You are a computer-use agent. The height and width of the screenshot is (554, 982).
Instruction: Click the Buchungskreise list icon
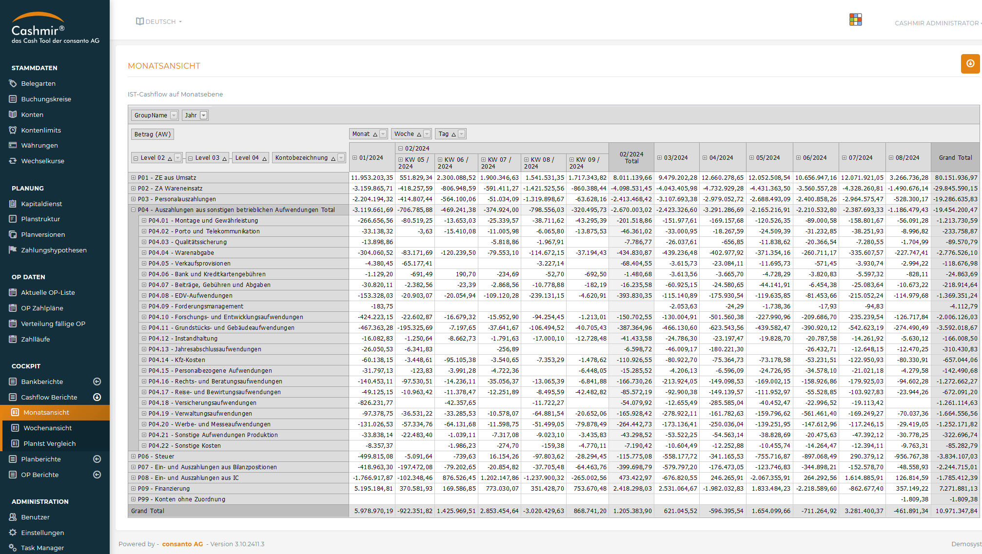point(13,99)
